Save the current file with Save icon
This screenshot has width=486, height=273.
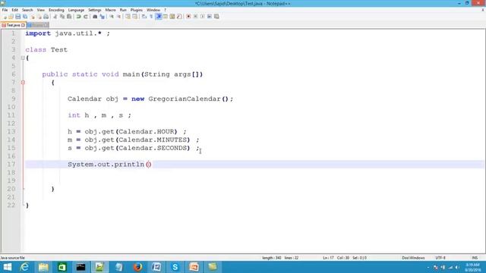17,17
